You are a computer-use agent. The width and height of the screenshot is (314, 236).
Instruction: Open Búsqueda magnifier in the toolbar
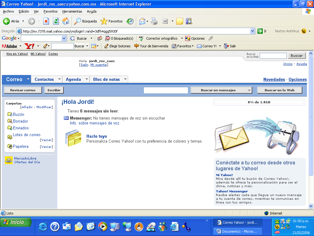tap(85, 21)
